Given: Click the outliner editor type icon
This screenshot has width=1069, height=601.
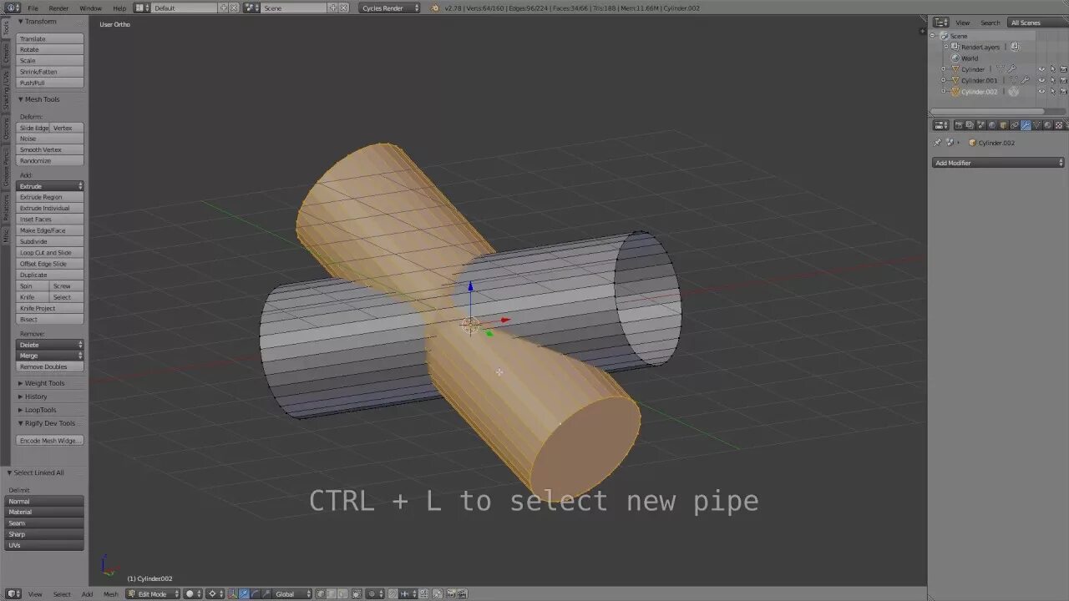Looking at the screenshot, I should (941, 23).
